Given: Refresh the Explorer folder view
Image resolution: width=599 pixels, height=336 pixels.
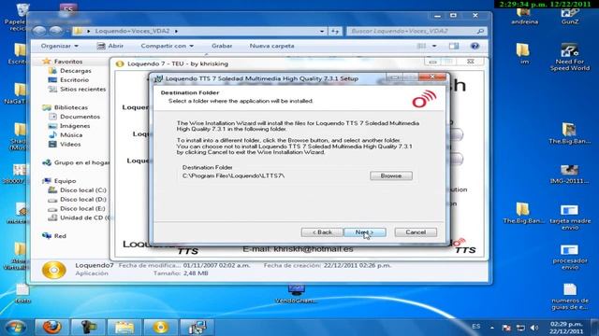Looking at the screenshot, I should (x=335, y=31).
